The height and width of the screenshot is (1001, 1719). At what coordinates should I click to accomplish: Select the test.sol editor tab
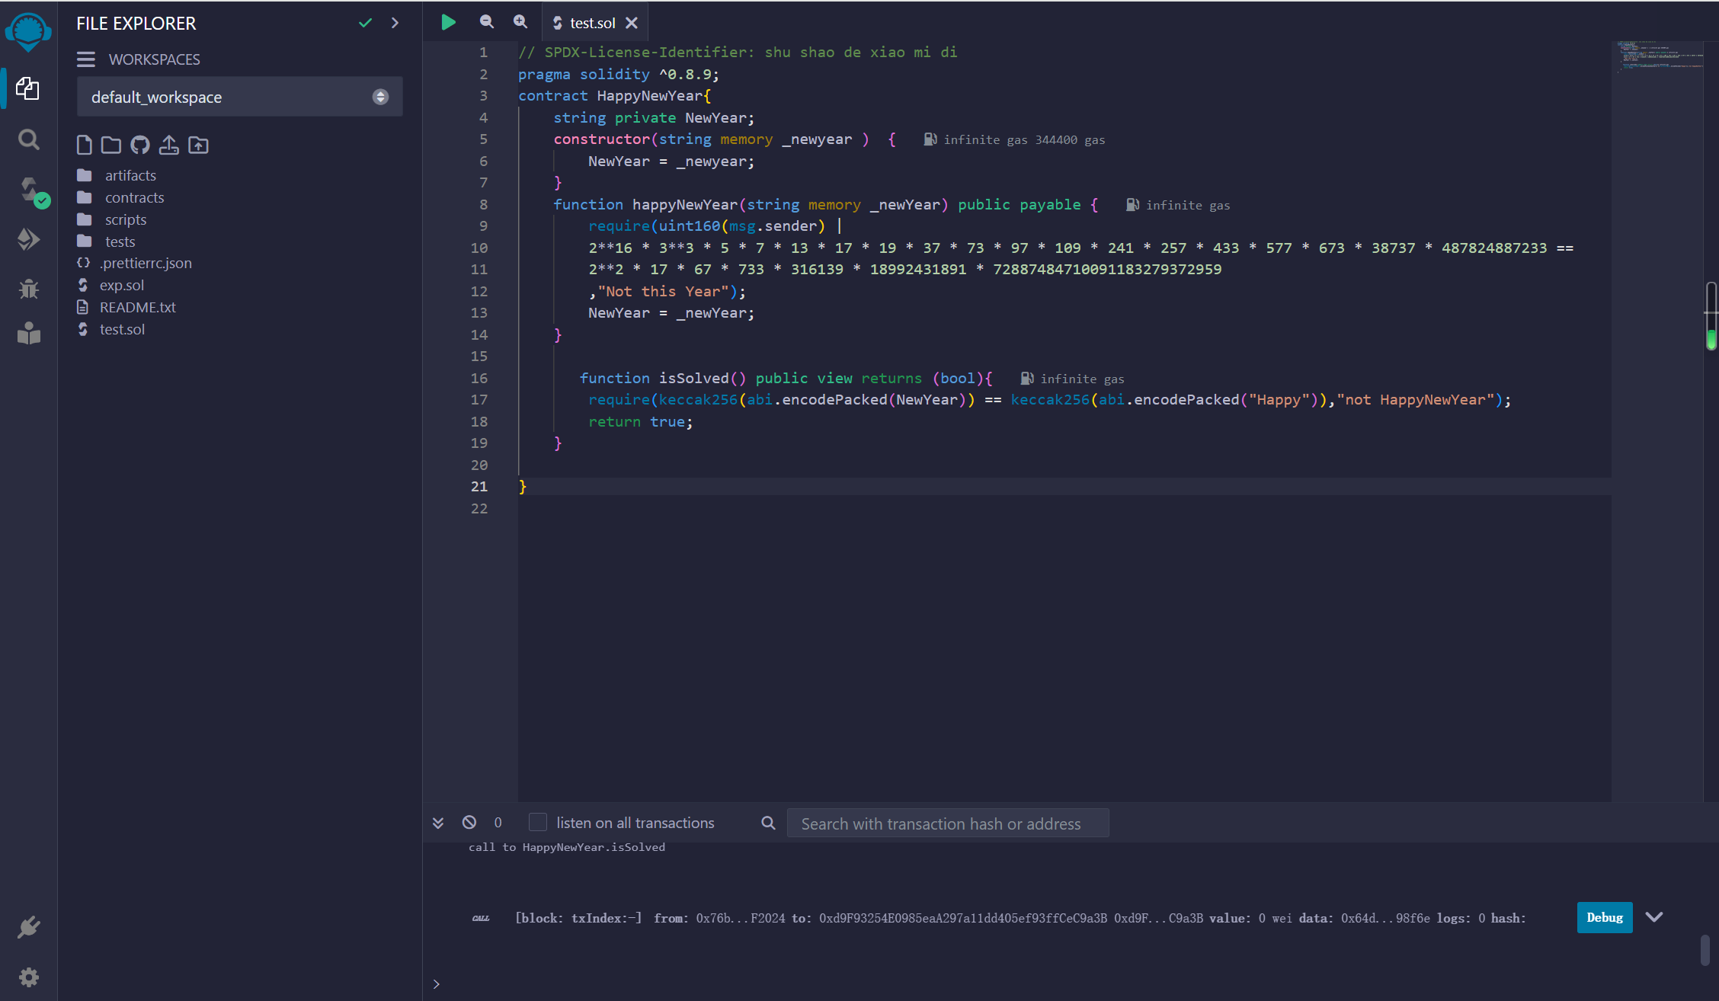point(594,23)
